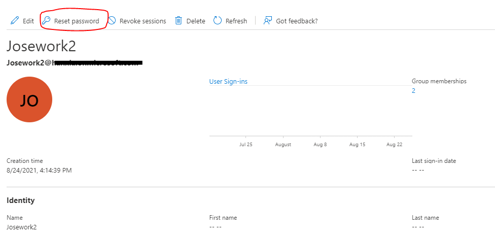Select the Identity section heading

pos(20,200)
